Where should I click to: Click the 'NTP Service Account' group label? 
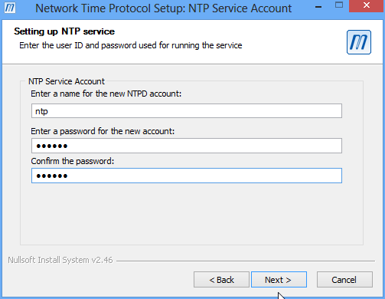pyautogui.click(x=67, y=81)
